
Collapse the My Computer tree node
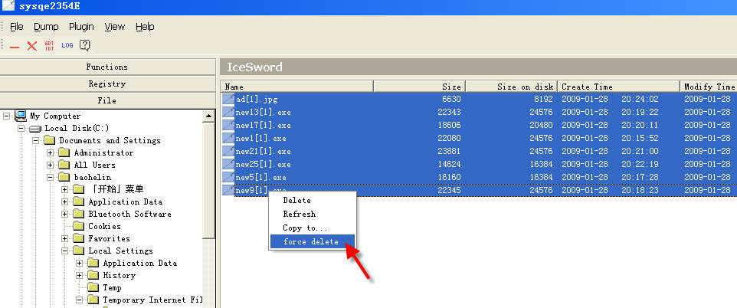pos(7,116)
